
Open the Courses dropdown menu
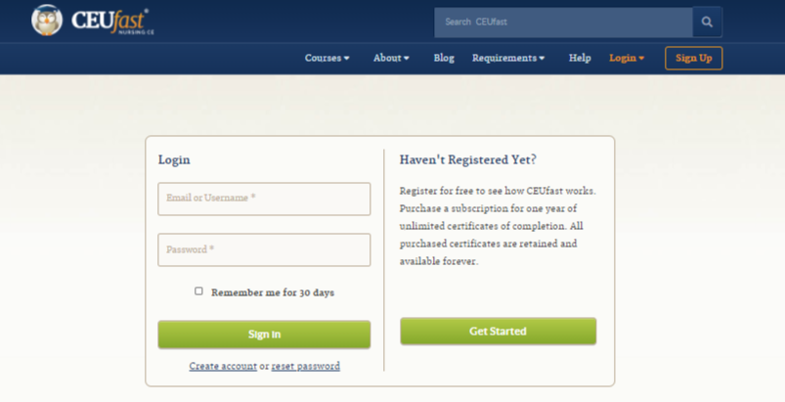(327, 58)
